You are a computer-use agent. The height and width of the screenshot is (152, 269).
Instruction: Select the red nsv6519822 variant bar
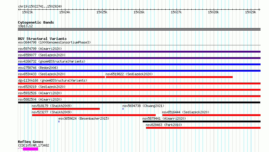click(x=169, y=77)
